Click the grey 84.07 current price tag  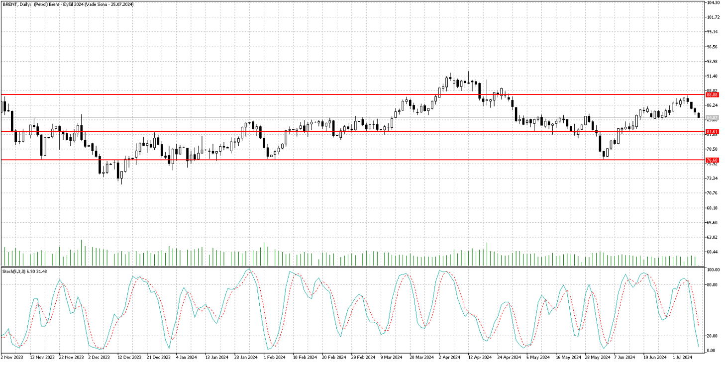[712, 118]
